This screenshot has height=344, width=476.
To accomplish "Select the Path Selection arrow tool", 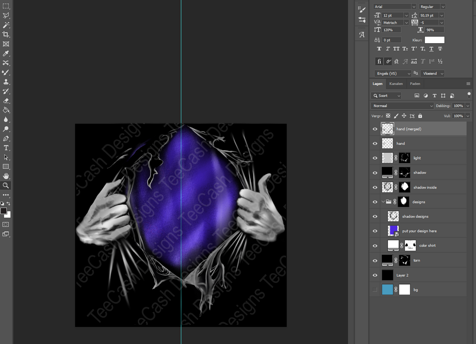I will [6, 157].
